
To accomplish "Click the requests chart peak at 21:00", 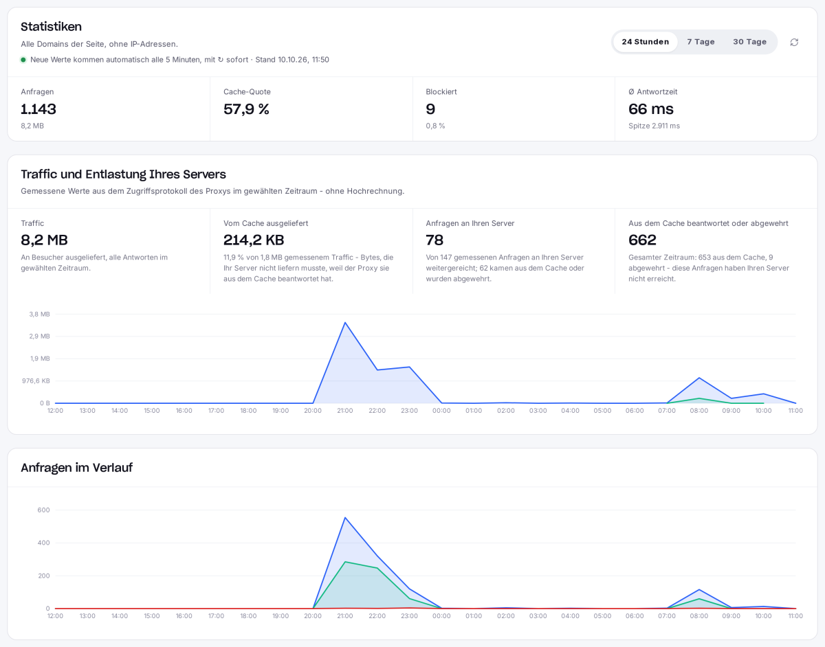I will (x=345, y=517).
